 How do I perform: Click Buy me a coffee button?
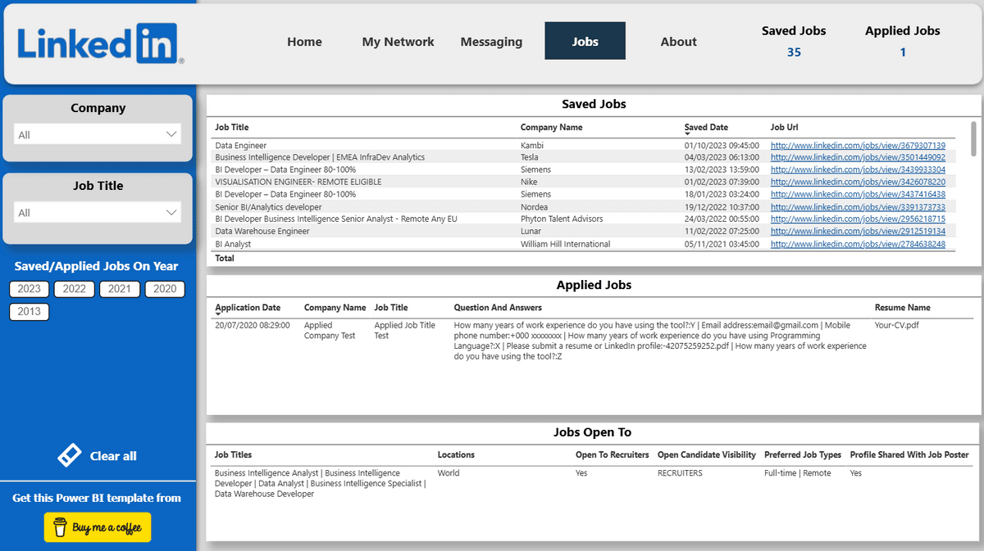(98, 528)
